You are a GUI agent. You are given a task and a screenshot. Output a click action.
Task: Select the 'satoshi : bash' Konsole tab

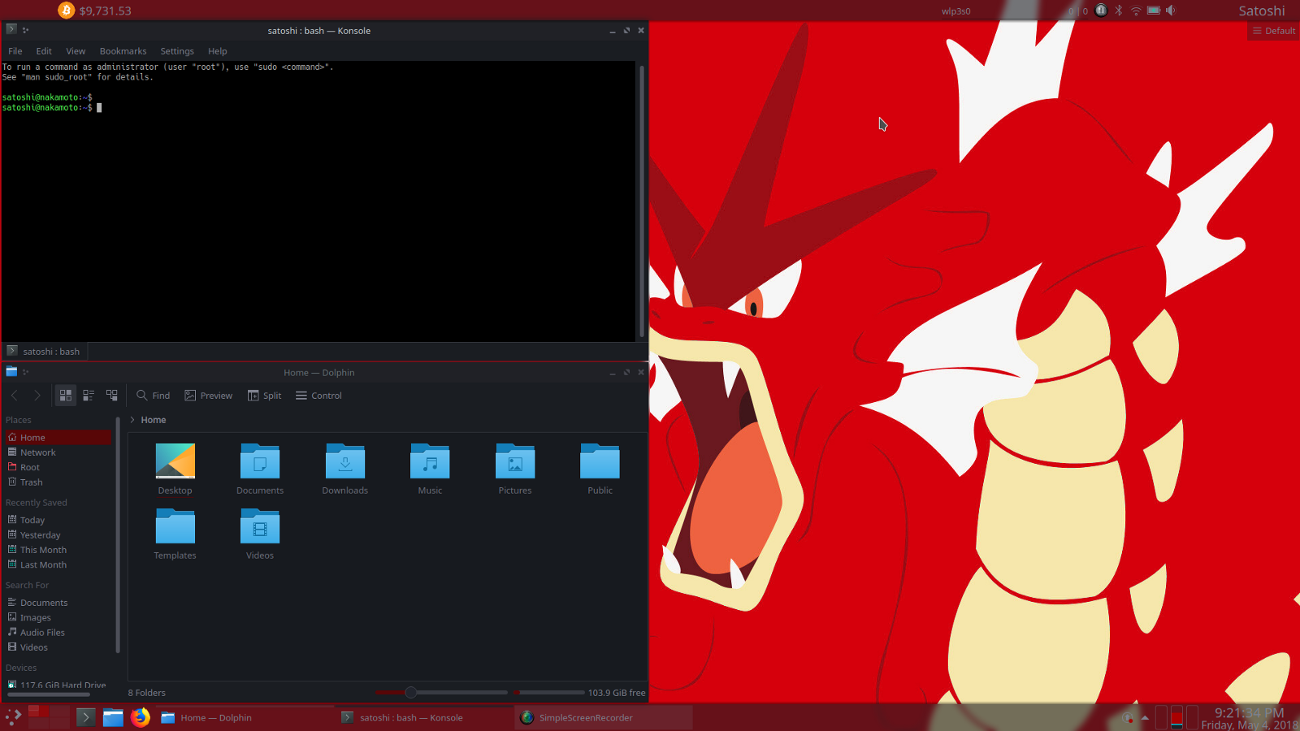tap(45, 352)
